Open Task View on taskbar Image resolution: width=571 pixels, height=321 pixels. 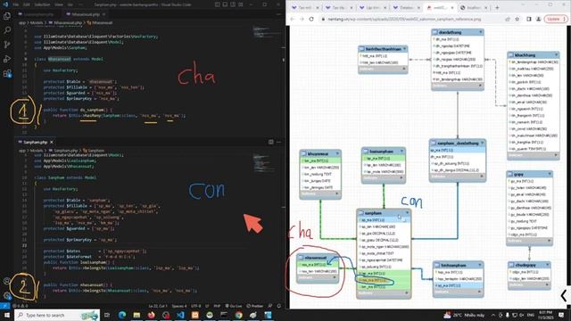(x=107, y=315)
